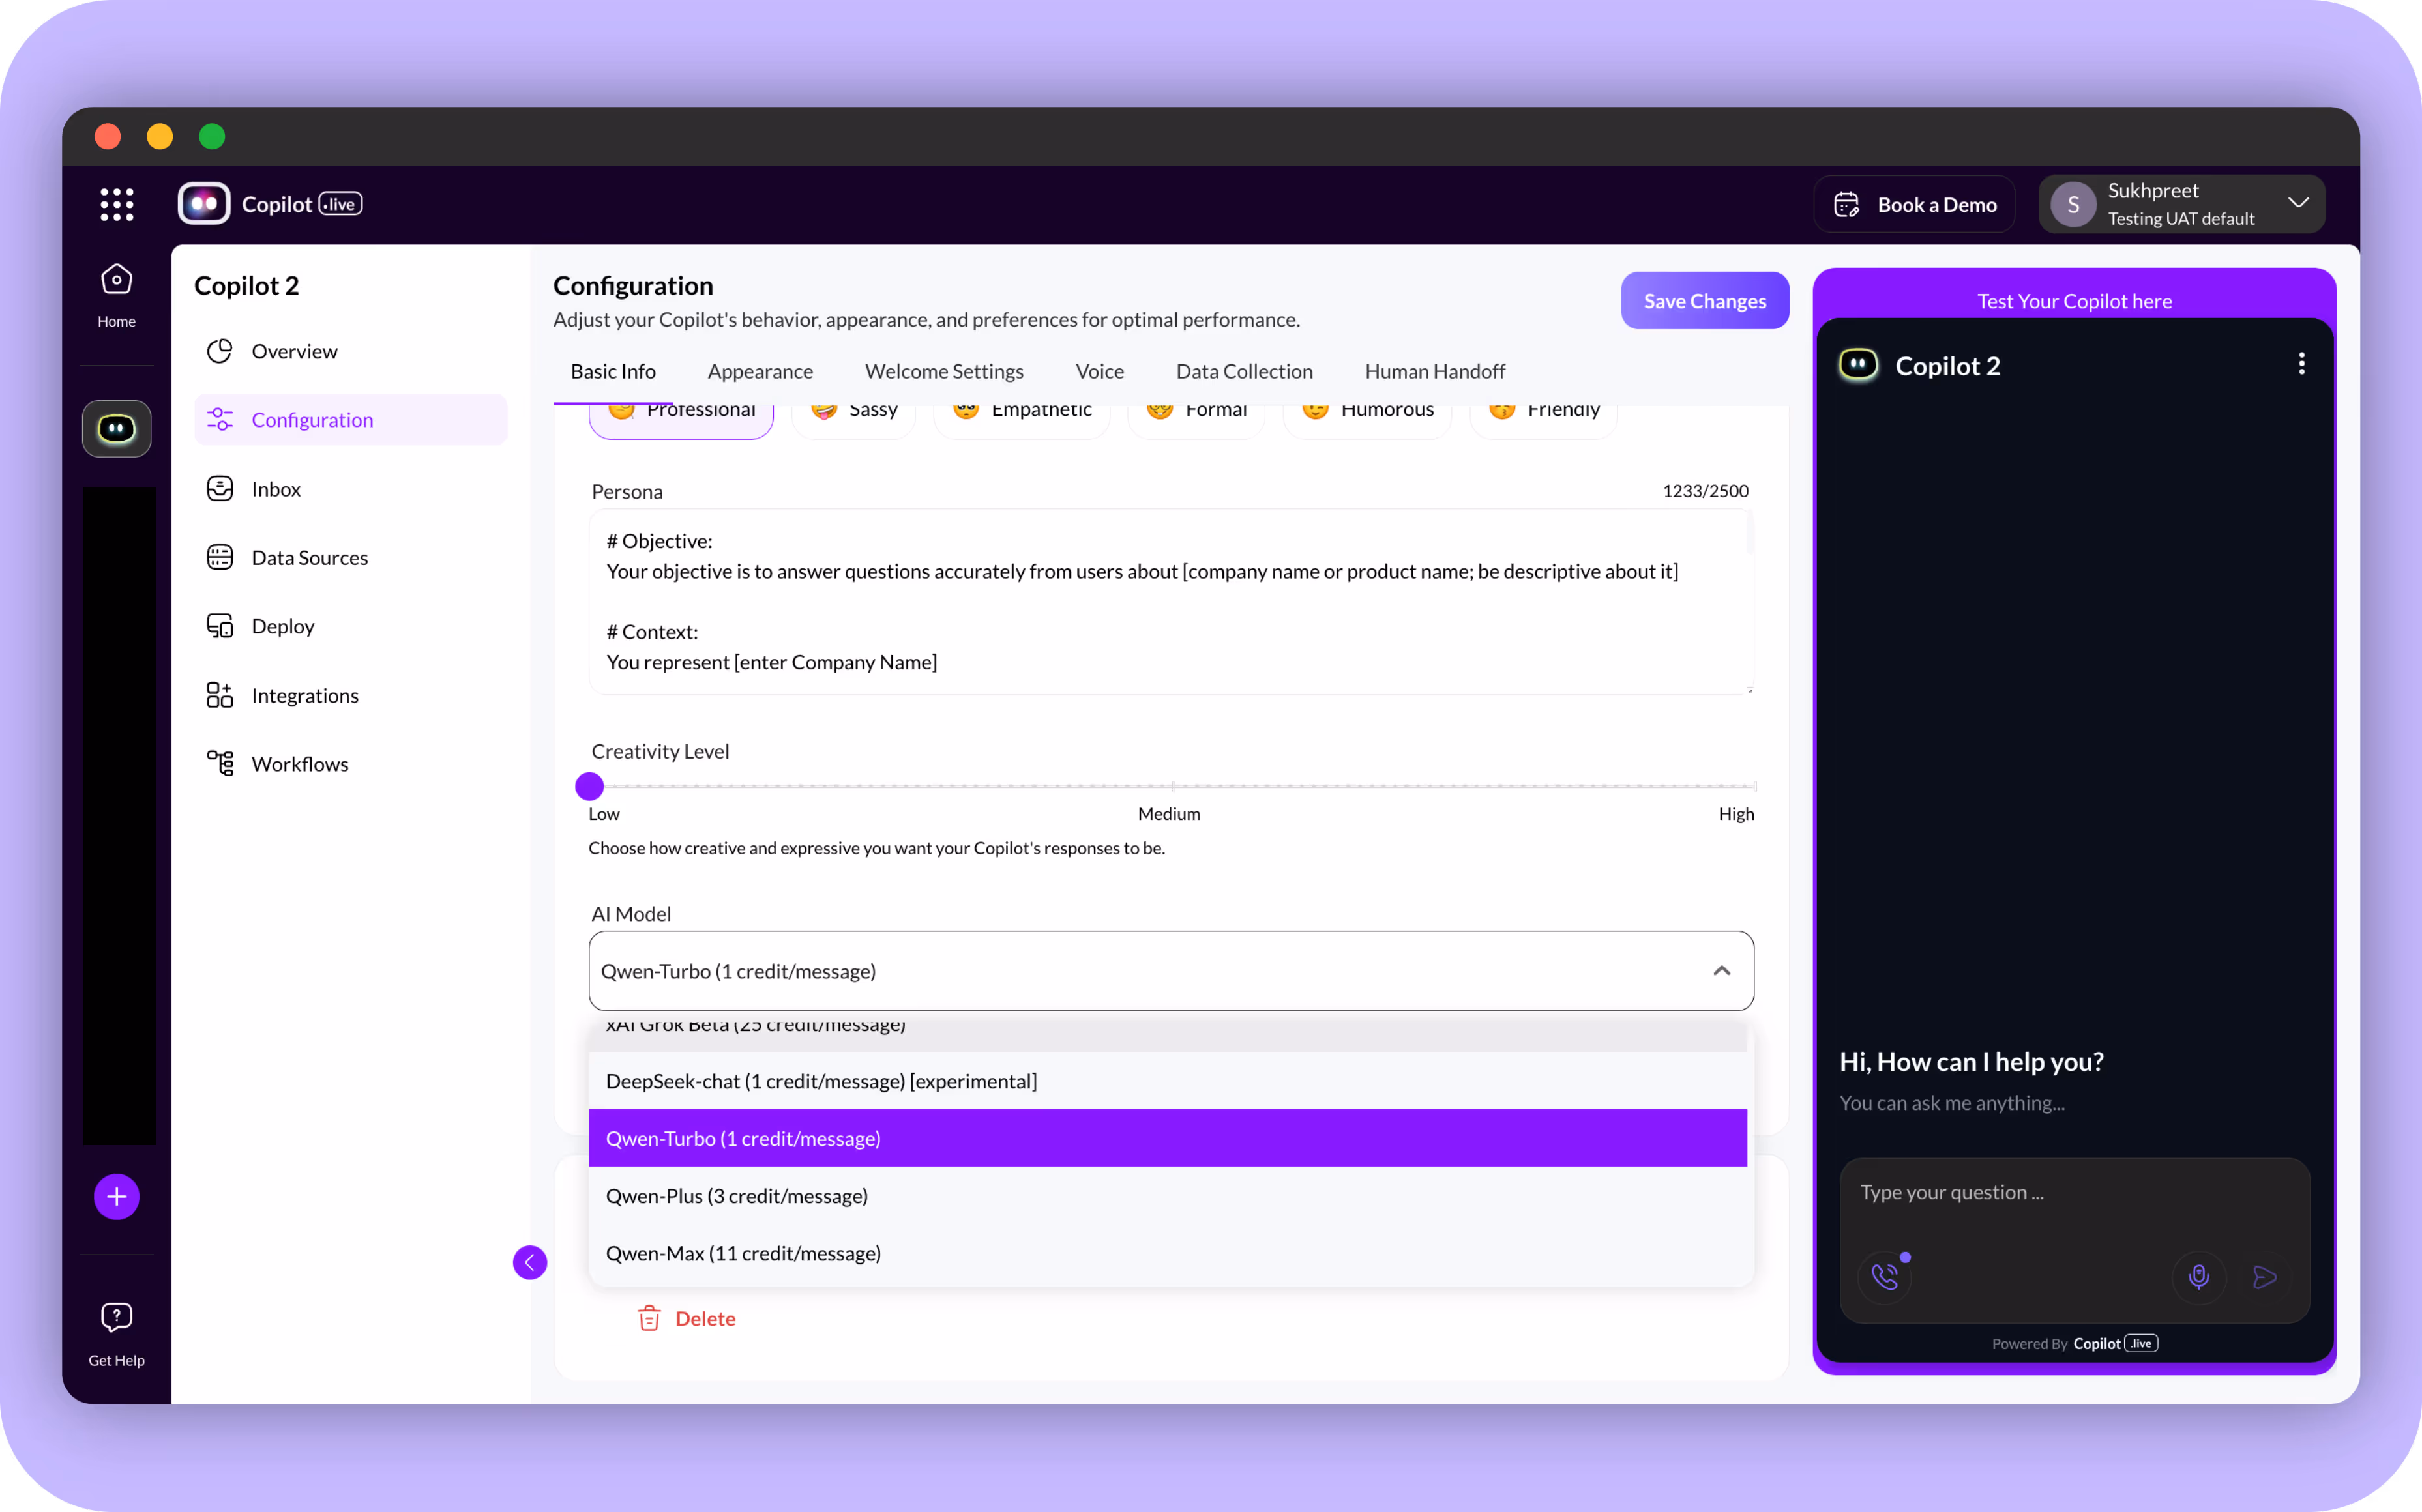Start a voice call in test chat
This screenshot has width=2422, height=1512.
click(x=1885, y=1276)
